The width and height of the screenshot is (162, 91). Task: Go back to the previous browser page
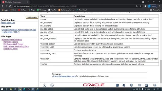coord(3,6)
